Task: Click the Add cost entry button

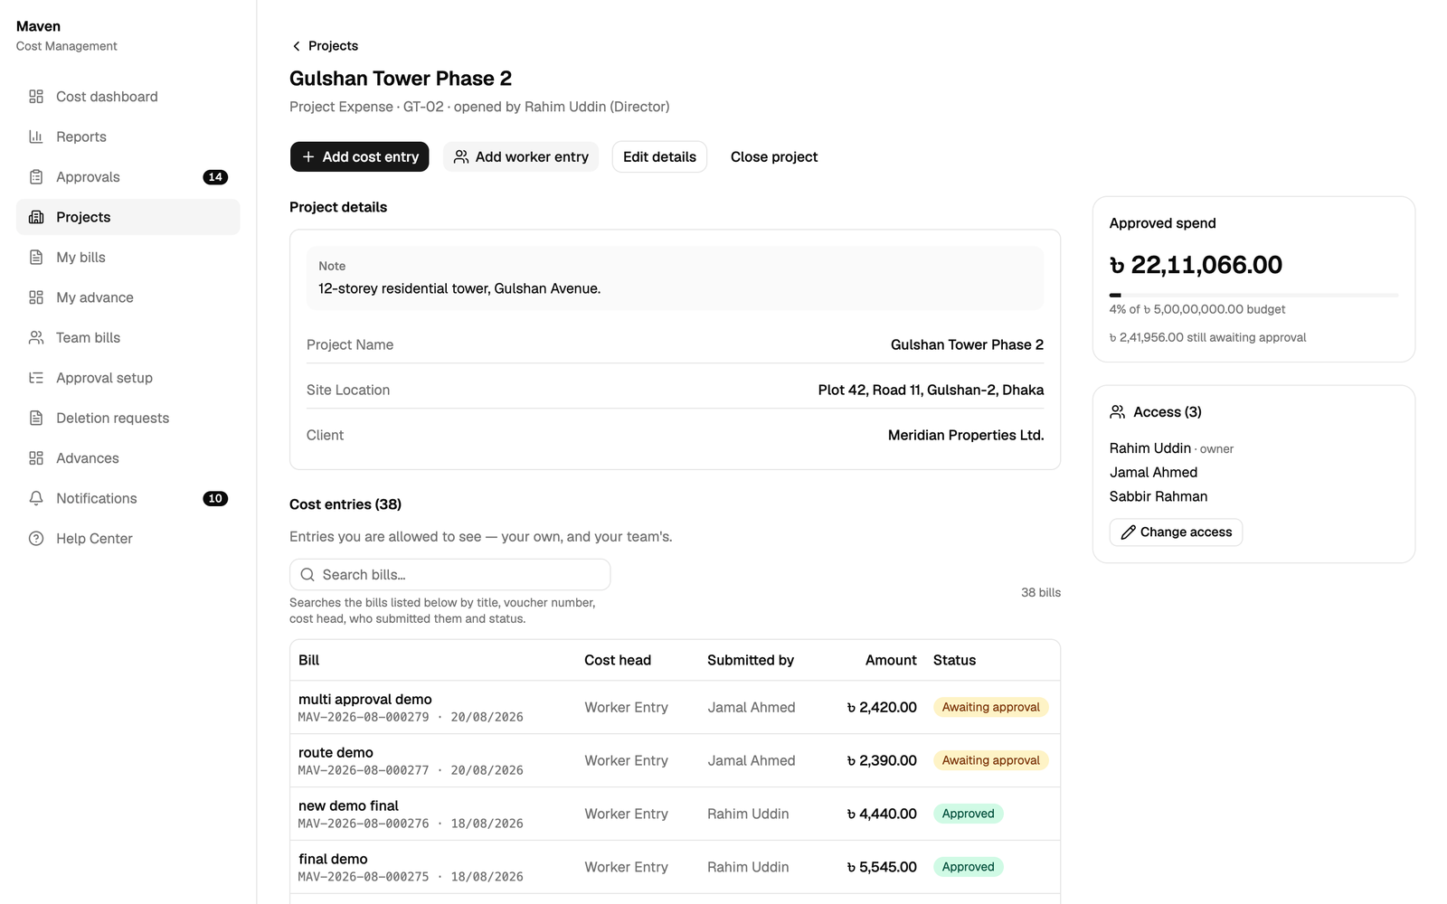Action: click(x=360, y=156)
